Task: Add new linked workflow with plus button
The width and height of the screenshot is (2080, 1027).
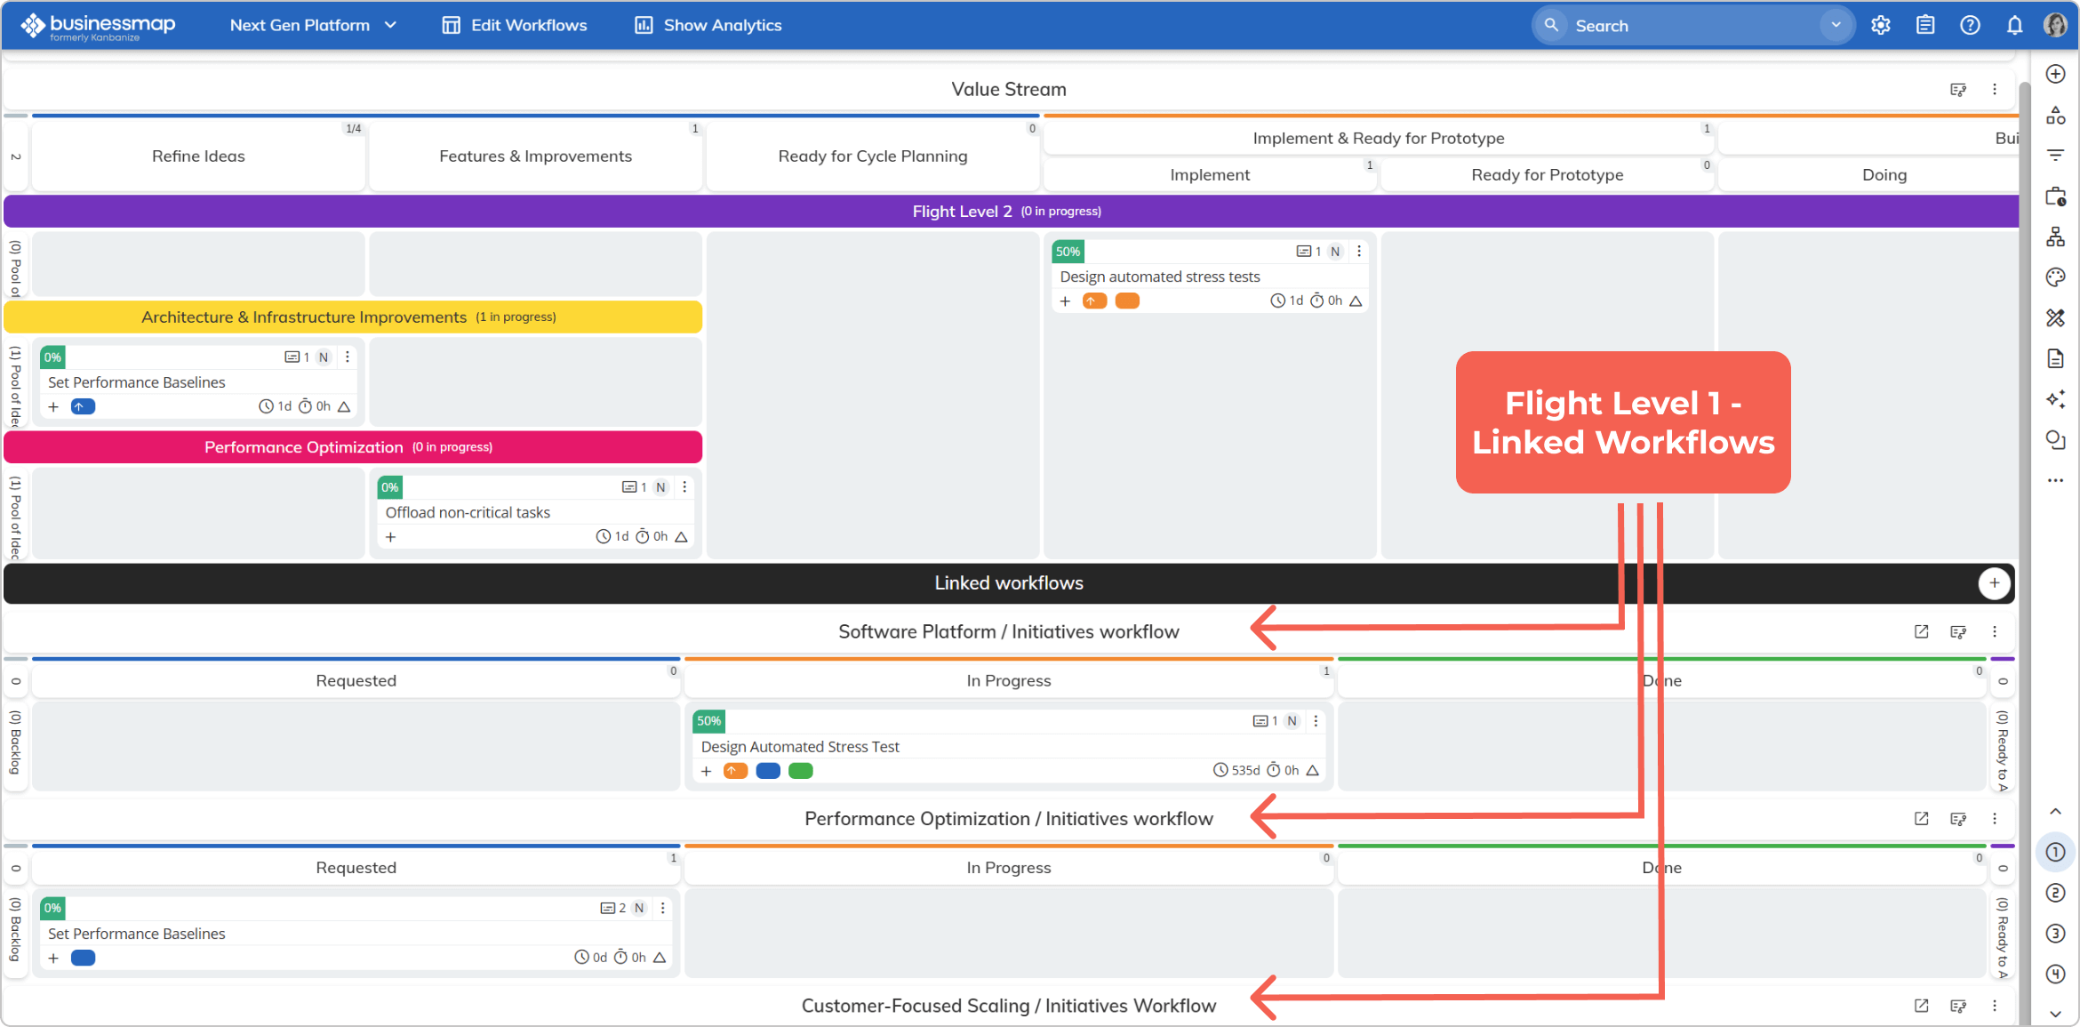Action: [x=1995, y=583]
